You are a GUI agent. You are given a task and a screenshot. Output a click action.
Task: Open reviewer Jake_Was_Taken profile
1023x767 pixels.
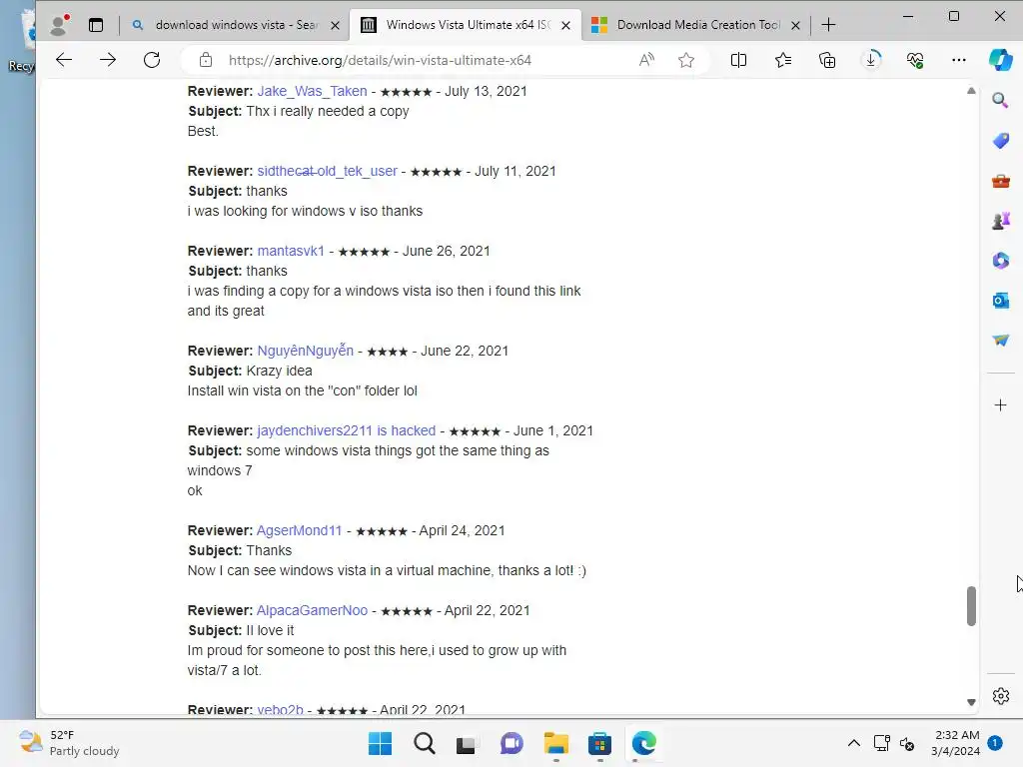point(312,91)
